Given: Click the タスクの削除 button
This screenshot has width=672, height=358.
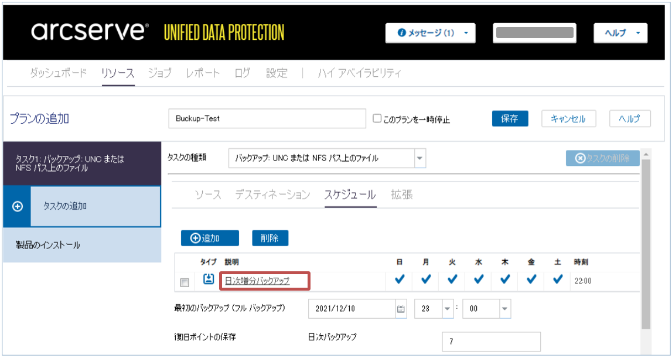Looking at the screenshot, I should tap(602, 158).
